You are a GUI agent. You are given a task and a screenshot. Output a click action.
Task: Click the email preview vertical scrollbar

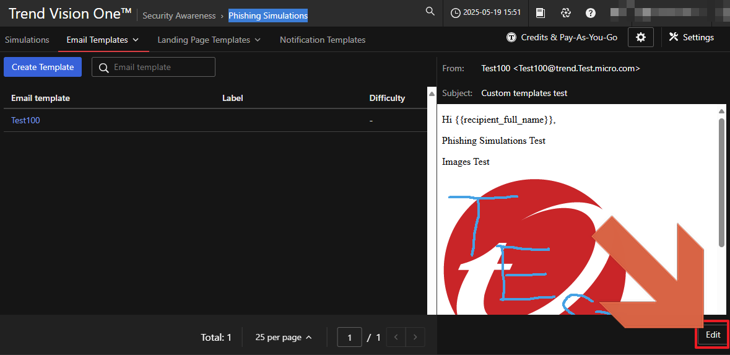click(721, 183)
